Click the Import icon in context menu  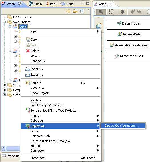click(x=28, y=69)
